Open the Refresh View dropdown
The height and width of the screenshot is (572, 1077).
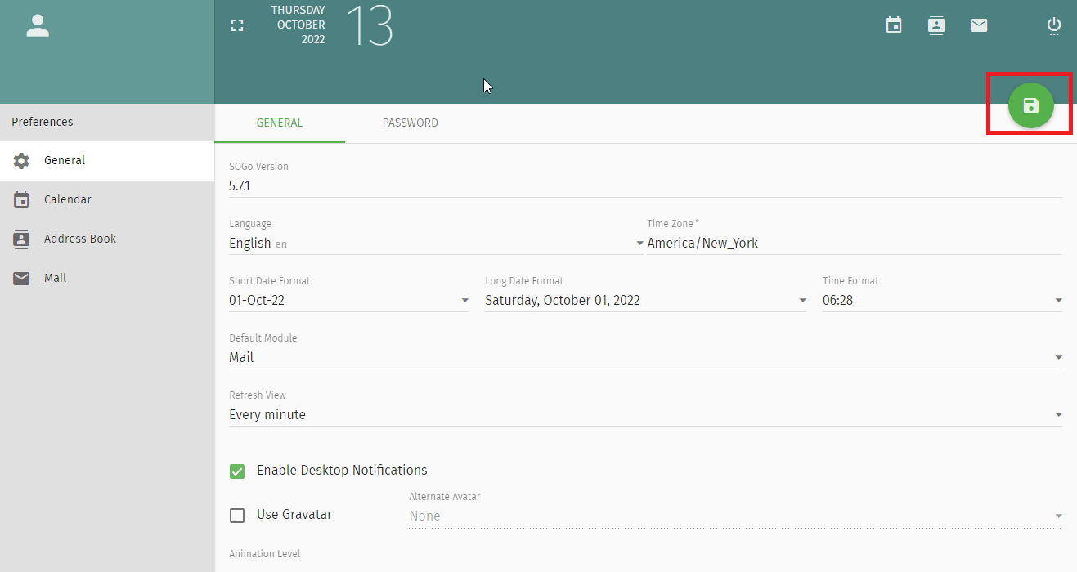645,414
